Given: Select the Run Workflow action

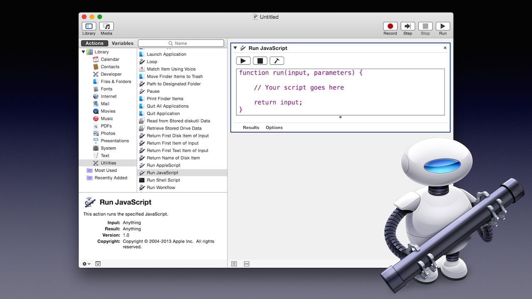Looking at the screenshot, I should pos(161,188).
